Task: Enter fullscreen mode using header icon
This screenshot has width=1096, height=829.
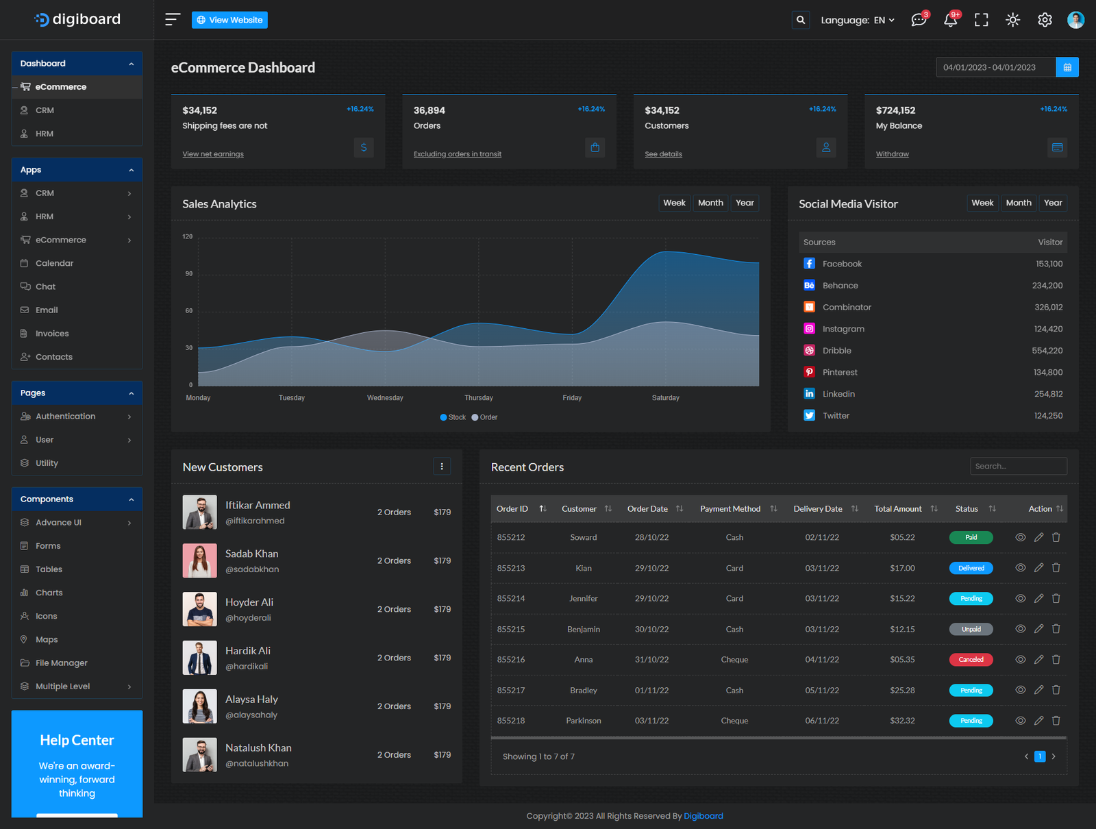Action: click(x=982, y=20)
